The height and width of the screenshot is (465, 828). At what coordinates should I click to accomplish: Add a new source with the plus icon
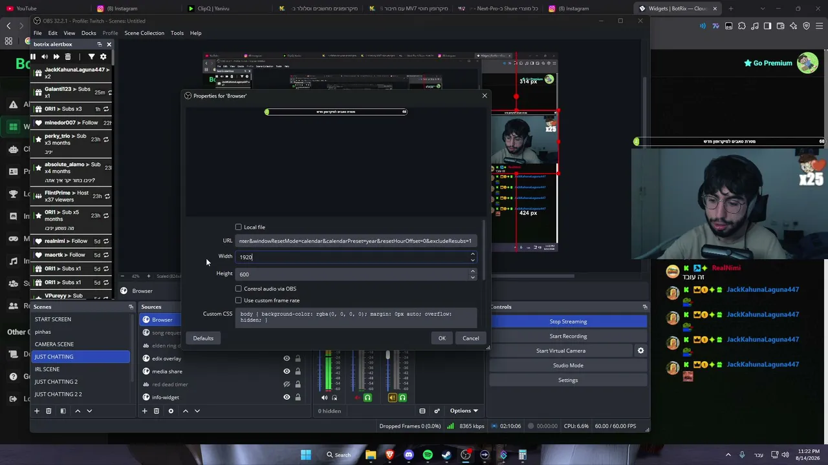click(x=144, y=411)
